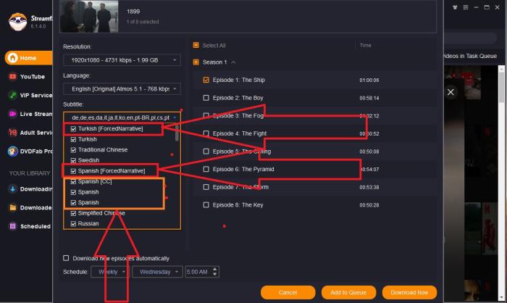Select the VIP Services key icon
The image size is (507, 303).
point(13,95)
